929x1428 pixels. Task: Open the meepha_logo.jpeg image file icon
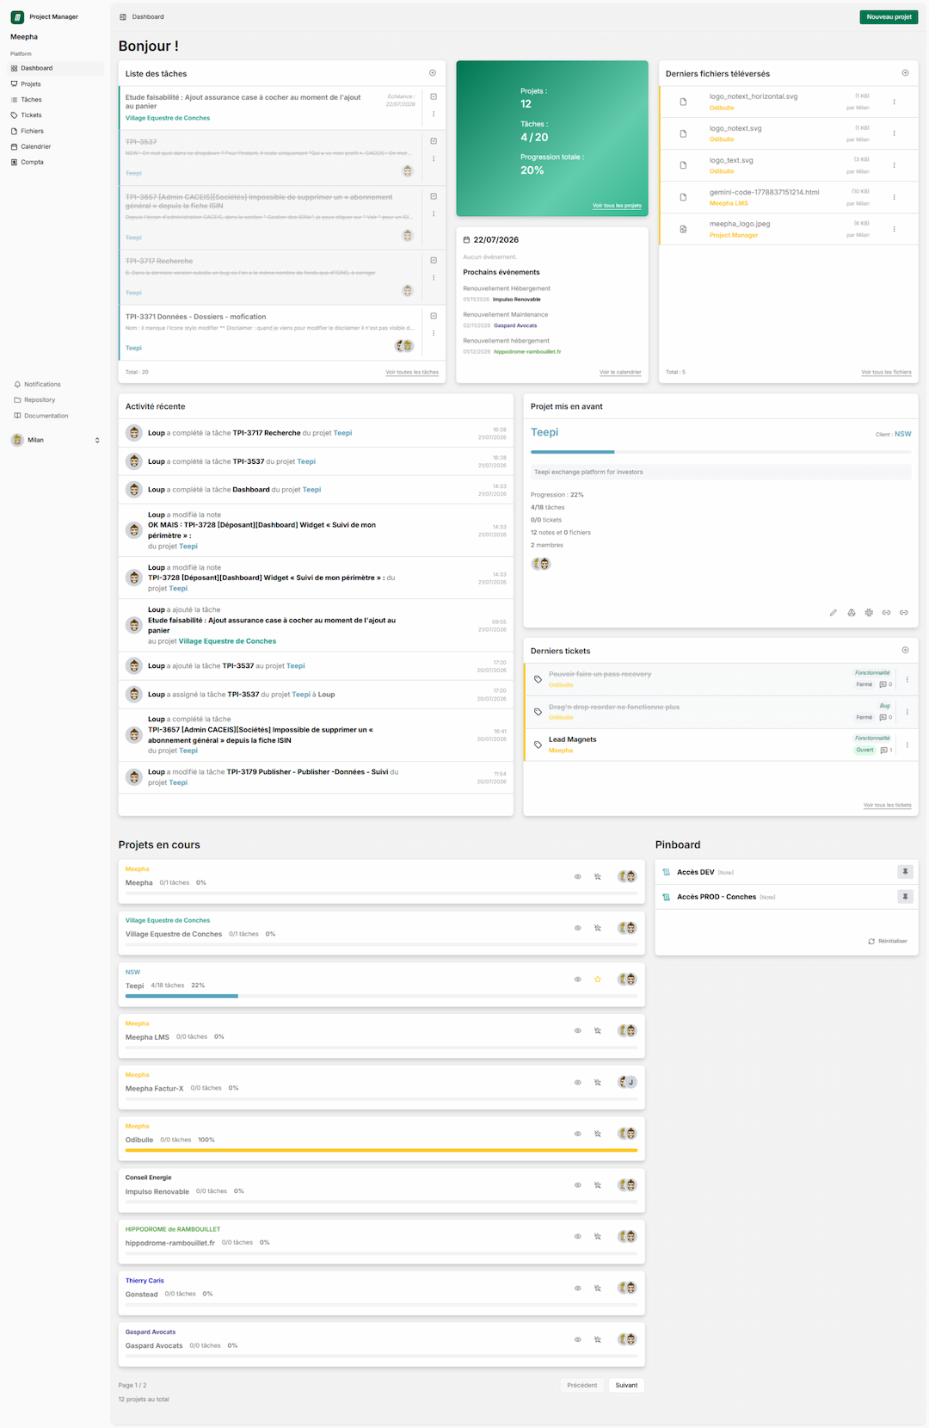pos(683,229)
